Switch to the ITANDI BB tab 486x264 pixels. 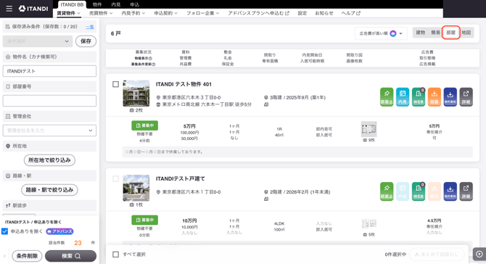pyautogui.click(x=72, y=4)
